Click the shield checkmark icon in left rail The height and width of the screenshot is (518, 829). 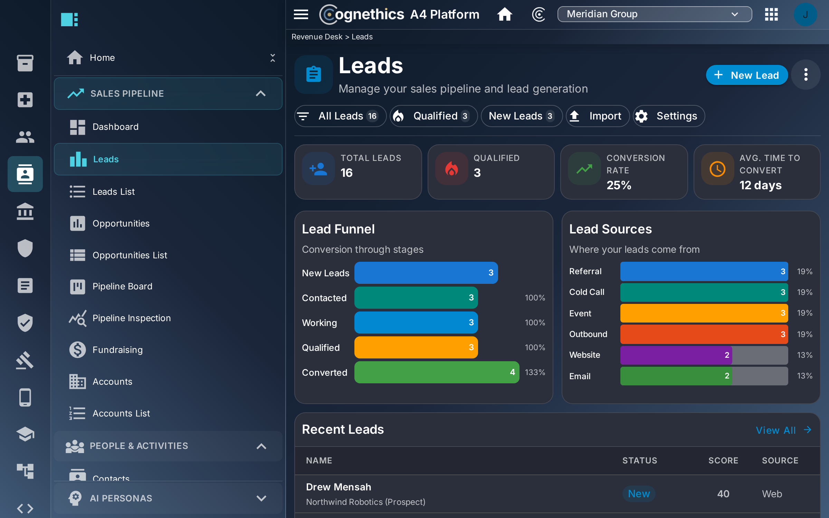(25, 323)
